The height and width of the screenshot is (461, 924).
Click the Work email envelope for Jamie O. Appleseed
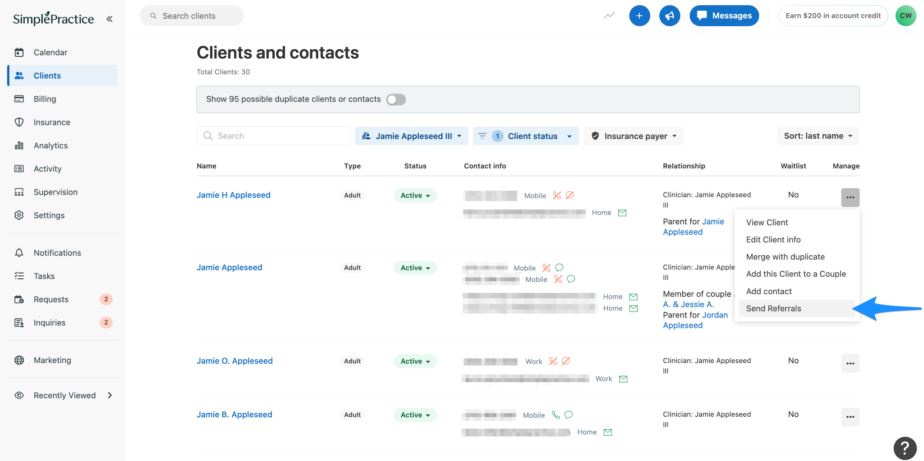623,379
